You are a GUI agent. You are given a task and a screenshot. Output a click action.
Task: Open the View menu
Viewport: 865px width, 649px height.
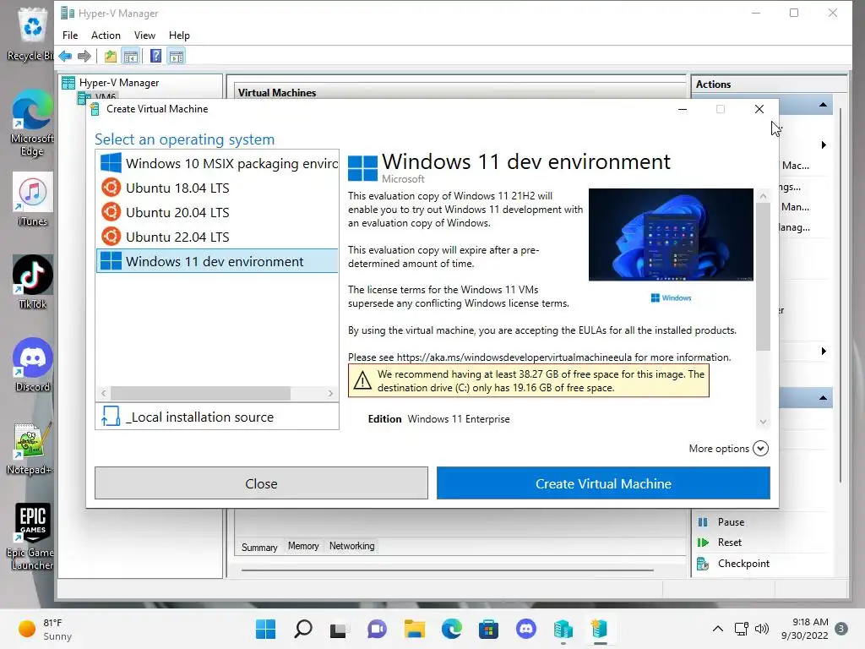coord(144,35)
